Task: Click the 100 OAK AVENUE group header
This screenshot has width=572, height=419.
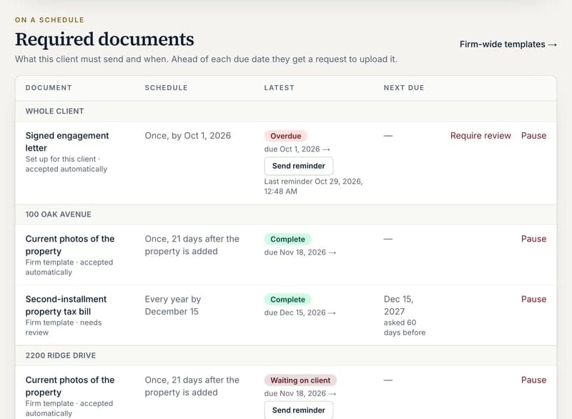Action: click(x=286, y=215)
